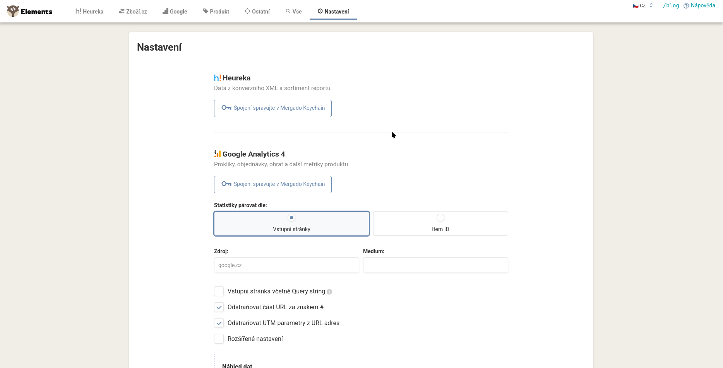
Task: Click info icon next to Query string
Action: [x=329, y=292]
